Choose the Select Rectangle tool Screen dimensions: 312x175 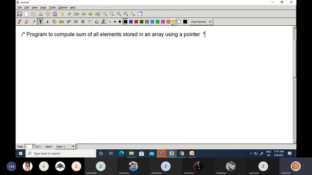(x=76, y=21)
